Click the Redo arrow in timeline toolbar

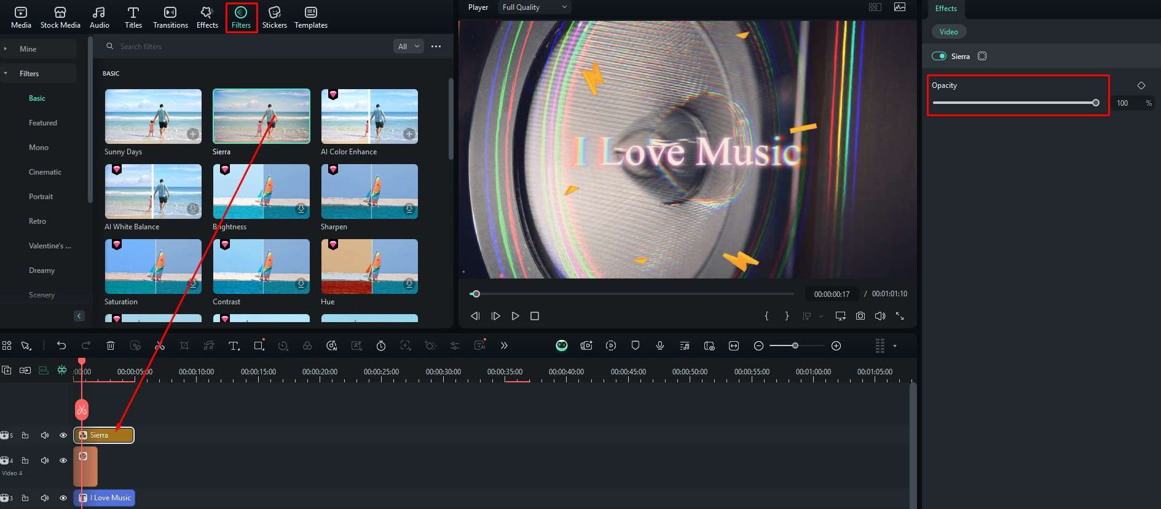click(86, 345)
